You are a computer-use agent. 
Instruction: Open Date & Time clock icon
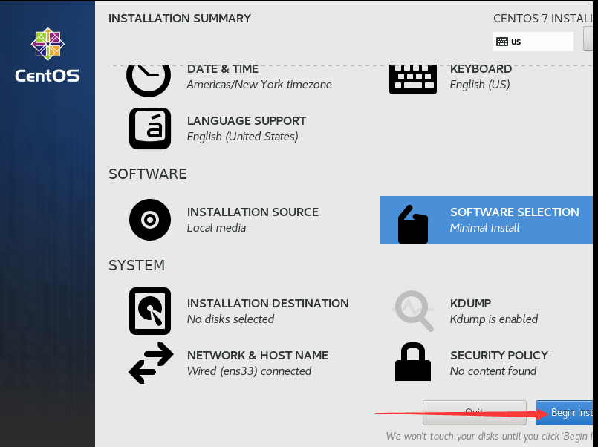(x=149, y=79)
